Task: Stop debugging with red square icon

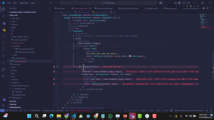Action: pos(194,6)
